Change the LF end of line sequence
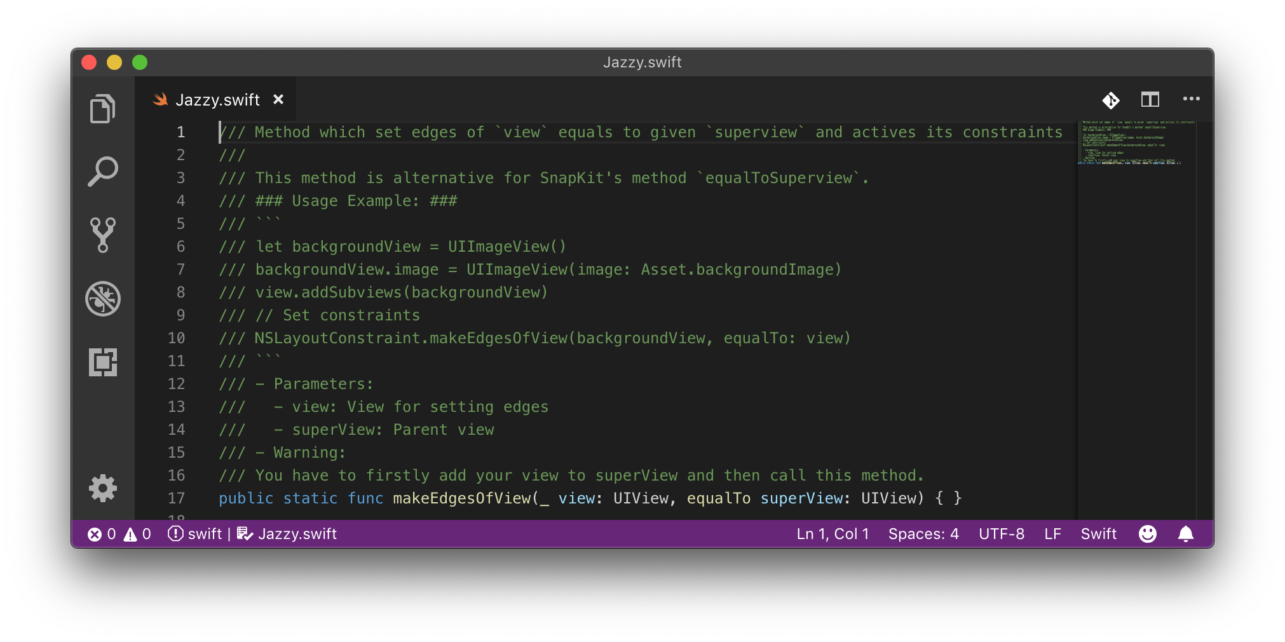 1052,534
